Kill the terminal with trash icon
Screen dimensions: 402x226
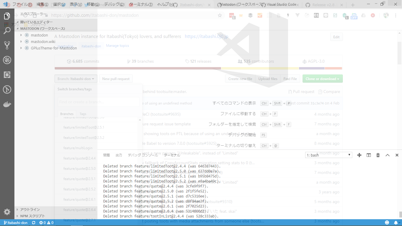(x=378, y=155)
